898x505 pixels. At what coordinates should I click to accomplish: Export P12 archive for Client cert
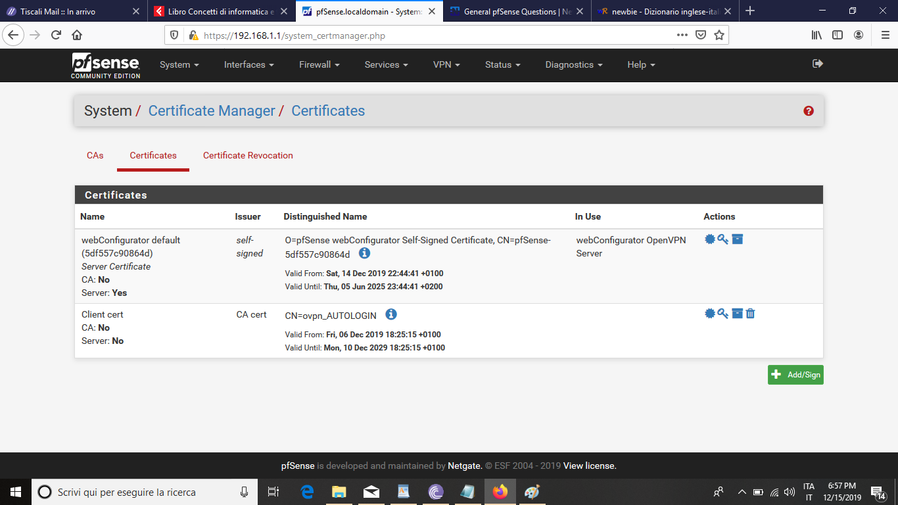pos(738,314)
